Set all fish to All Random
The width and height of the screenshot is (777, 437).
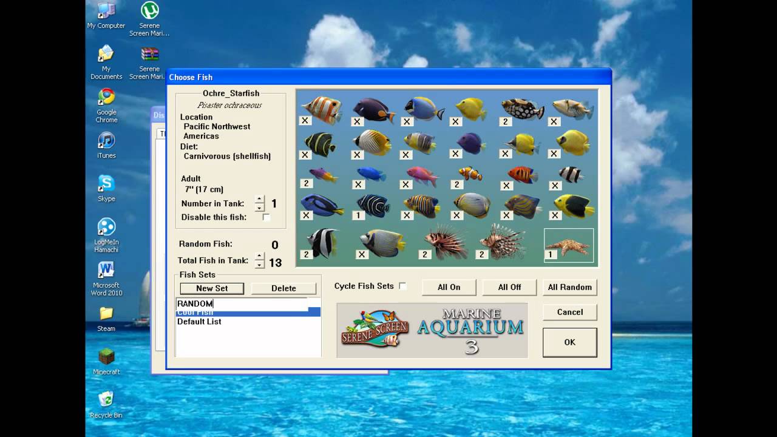point(569,287)
